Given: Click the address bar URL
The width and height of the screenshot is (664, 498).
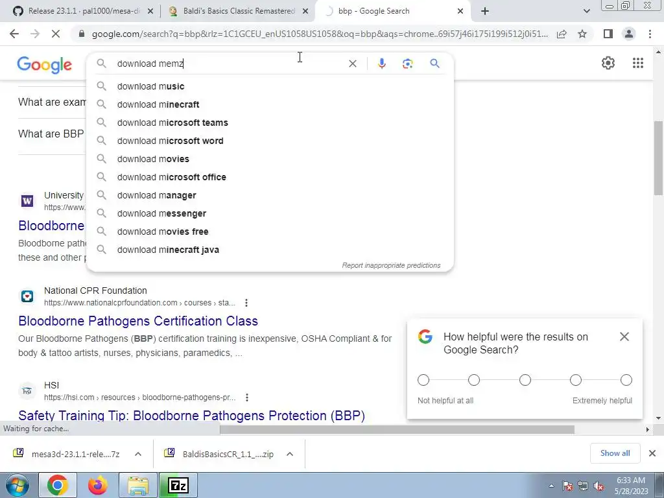Looking at the screenshot, I should pos(320,34).
